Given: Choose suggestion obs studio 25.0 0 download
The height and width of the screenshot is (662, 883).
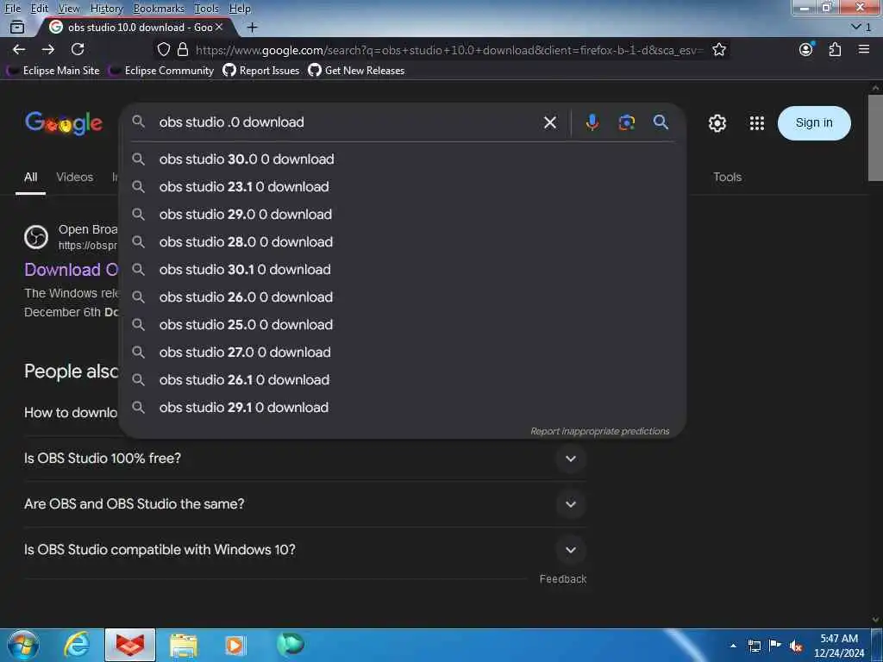Looking at the screenshot, I should [x=402, y=325].
